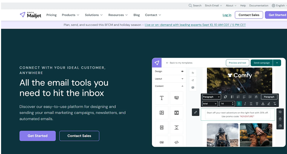Click the Get Started button in the hero section
The width and height of the screenshot is (287, 154).
pos(38,136)
